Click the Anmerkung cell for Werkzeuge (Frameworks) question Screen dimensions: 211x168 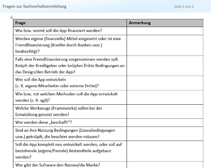click(165, 111)
